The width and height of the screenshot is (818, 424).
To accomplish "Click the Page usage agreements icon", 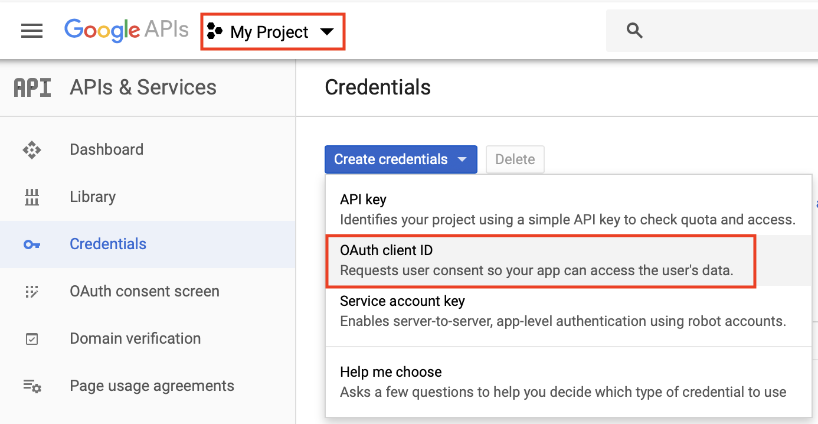I will (x=32, y=386).
